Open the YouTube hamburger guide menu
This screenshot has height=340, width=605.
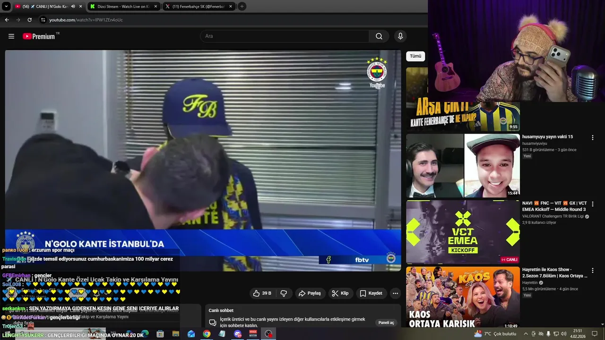[11, 36]
